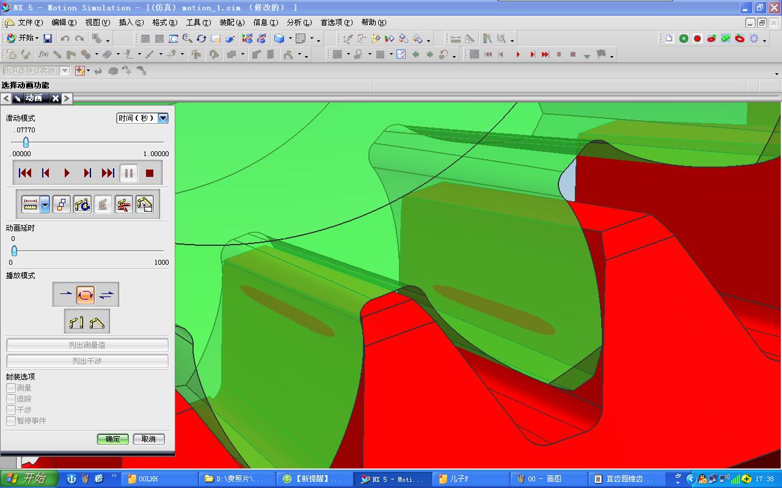Viewport: 782px width, 488px height.
Task: Open the 编辑(E) menu
Action: (x=64, y=23)
